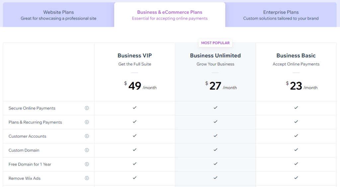
Task: Click the MOST POPULAR badge
Action: coord(215,43)
